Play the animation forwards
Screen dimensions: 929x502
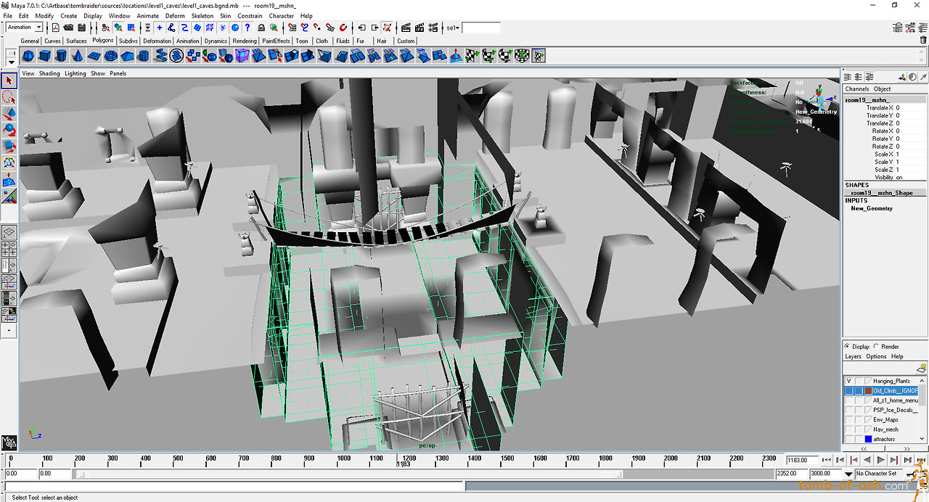coord(880,460)
